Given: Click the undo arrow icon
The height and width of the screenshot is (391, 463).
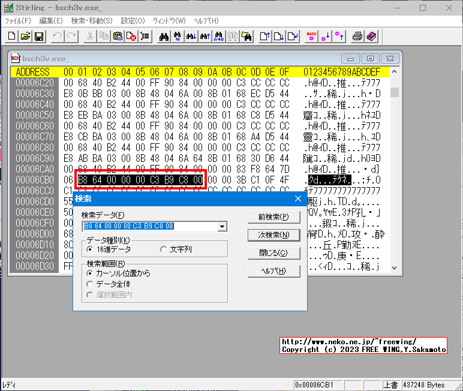Looking at the screenshot, I should tap(58, 37).
